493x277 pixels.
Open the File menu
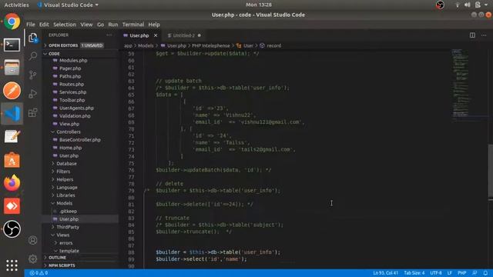pos(31,25)
